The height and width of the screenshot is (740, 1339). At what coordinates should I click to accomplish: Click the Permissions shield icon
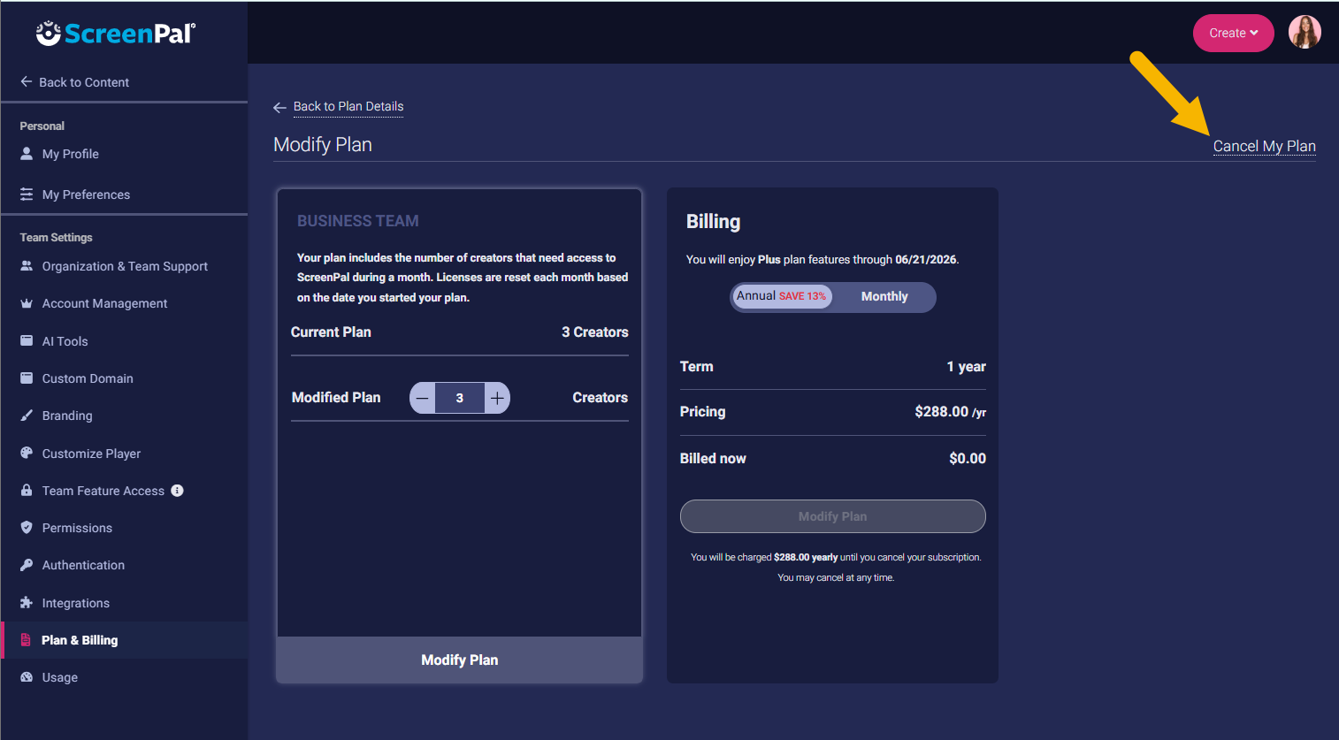tap(27, 528)
